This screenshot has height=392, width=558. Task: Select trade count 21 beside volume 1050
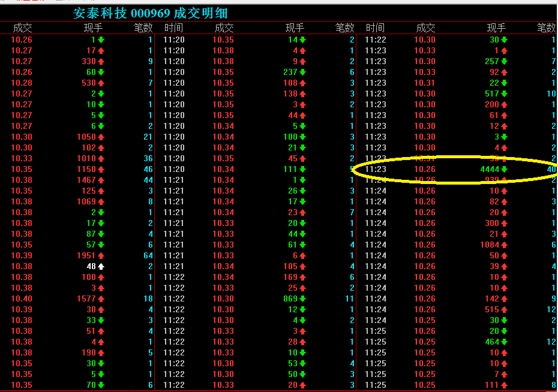coord(148,137)
